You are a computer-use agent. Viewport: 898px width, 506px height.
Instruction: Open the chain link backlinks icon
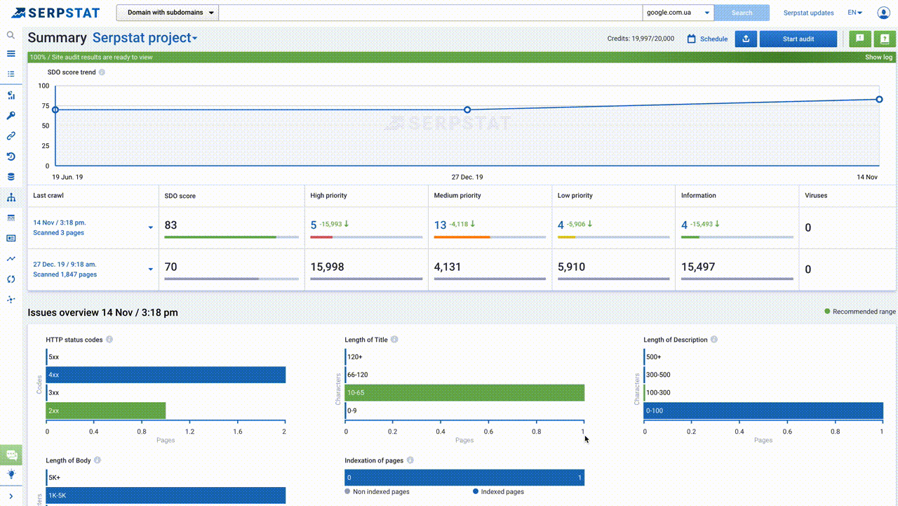[x=11, y=136]
